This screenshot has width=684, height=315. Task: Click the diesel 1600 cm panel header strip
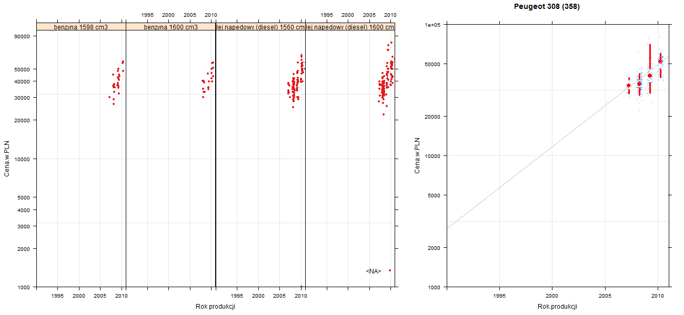pos(350,26)
